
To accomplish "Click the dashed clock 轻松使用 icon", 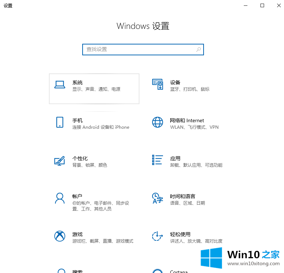I will tap(158, 236).
